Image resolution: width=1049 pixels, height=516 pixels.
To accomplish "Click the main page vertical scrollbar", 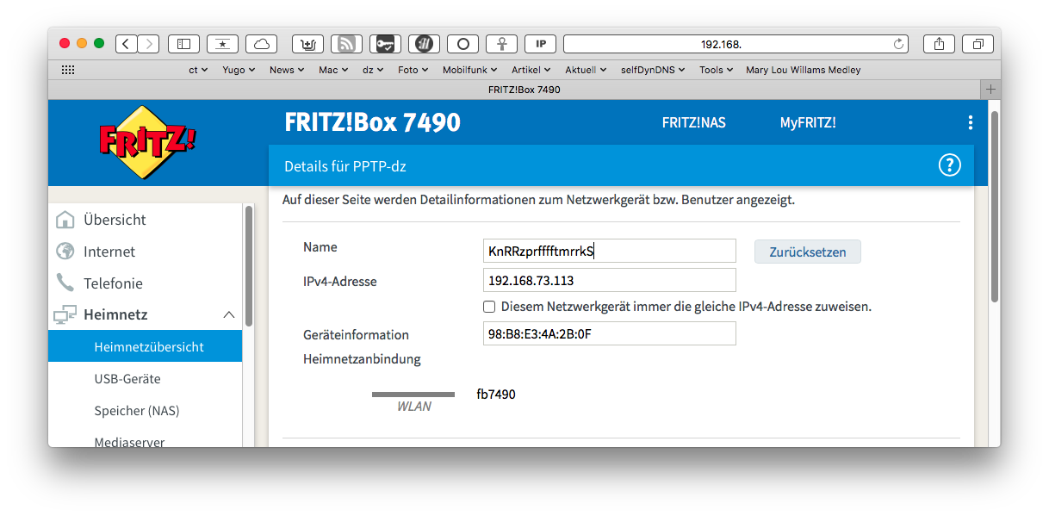I will coord(995,207).
